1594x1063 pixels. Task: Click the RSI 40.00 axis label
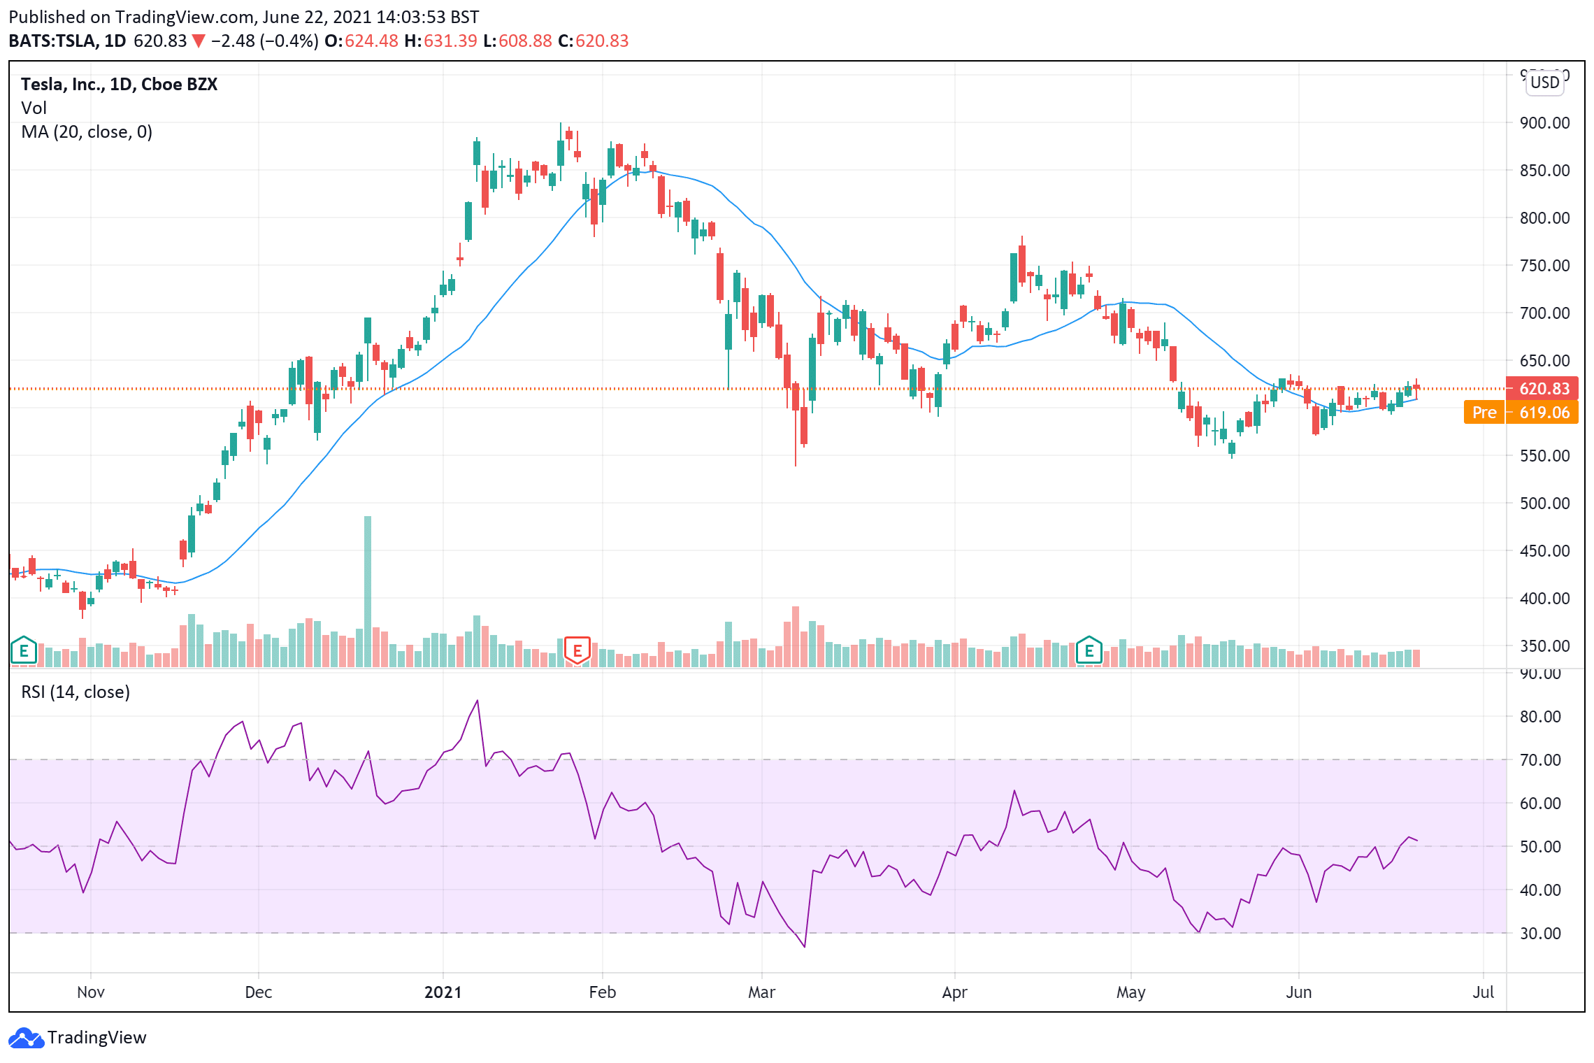pos(1540,890)
